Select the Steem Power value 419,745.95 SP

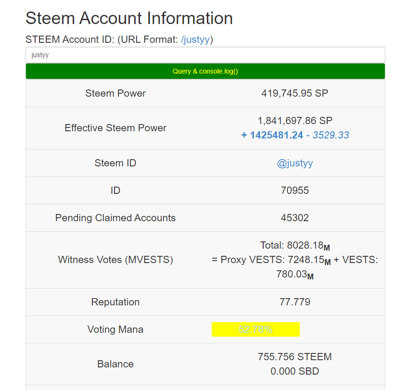(295, 93)
